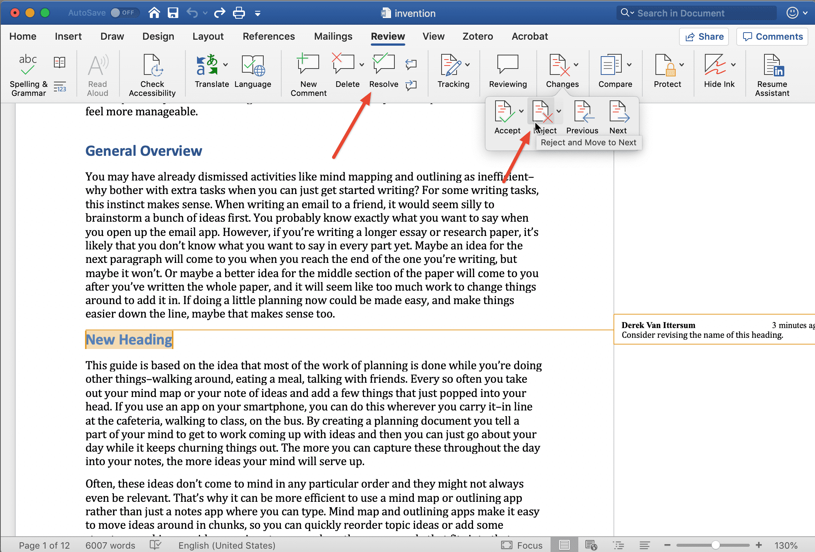This screenshot has width=815, height=552.
Task: Enable Focus mode
Action: tap(522, 545)
